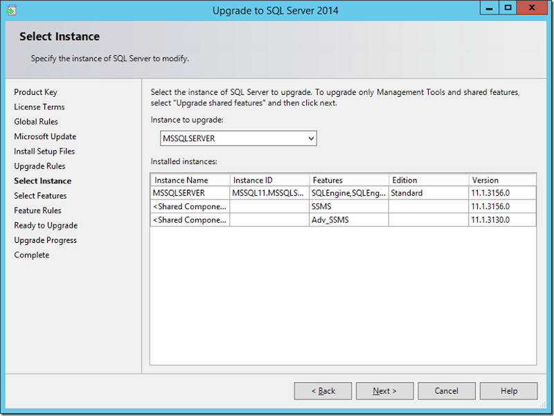Viewport: 554px width, 416px height.
Task: Click version 11.1.3130.0 cell
Action: (503, 220)
